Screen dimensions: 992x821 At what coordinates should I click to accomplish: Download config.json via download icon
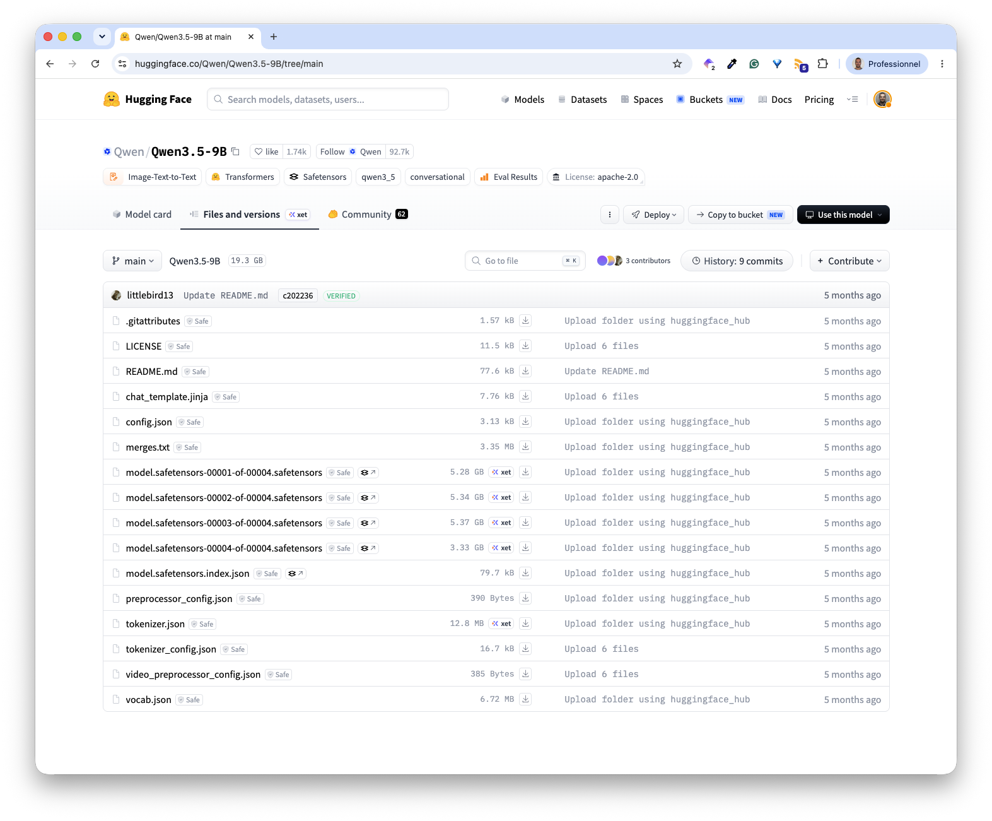[525, 422]
